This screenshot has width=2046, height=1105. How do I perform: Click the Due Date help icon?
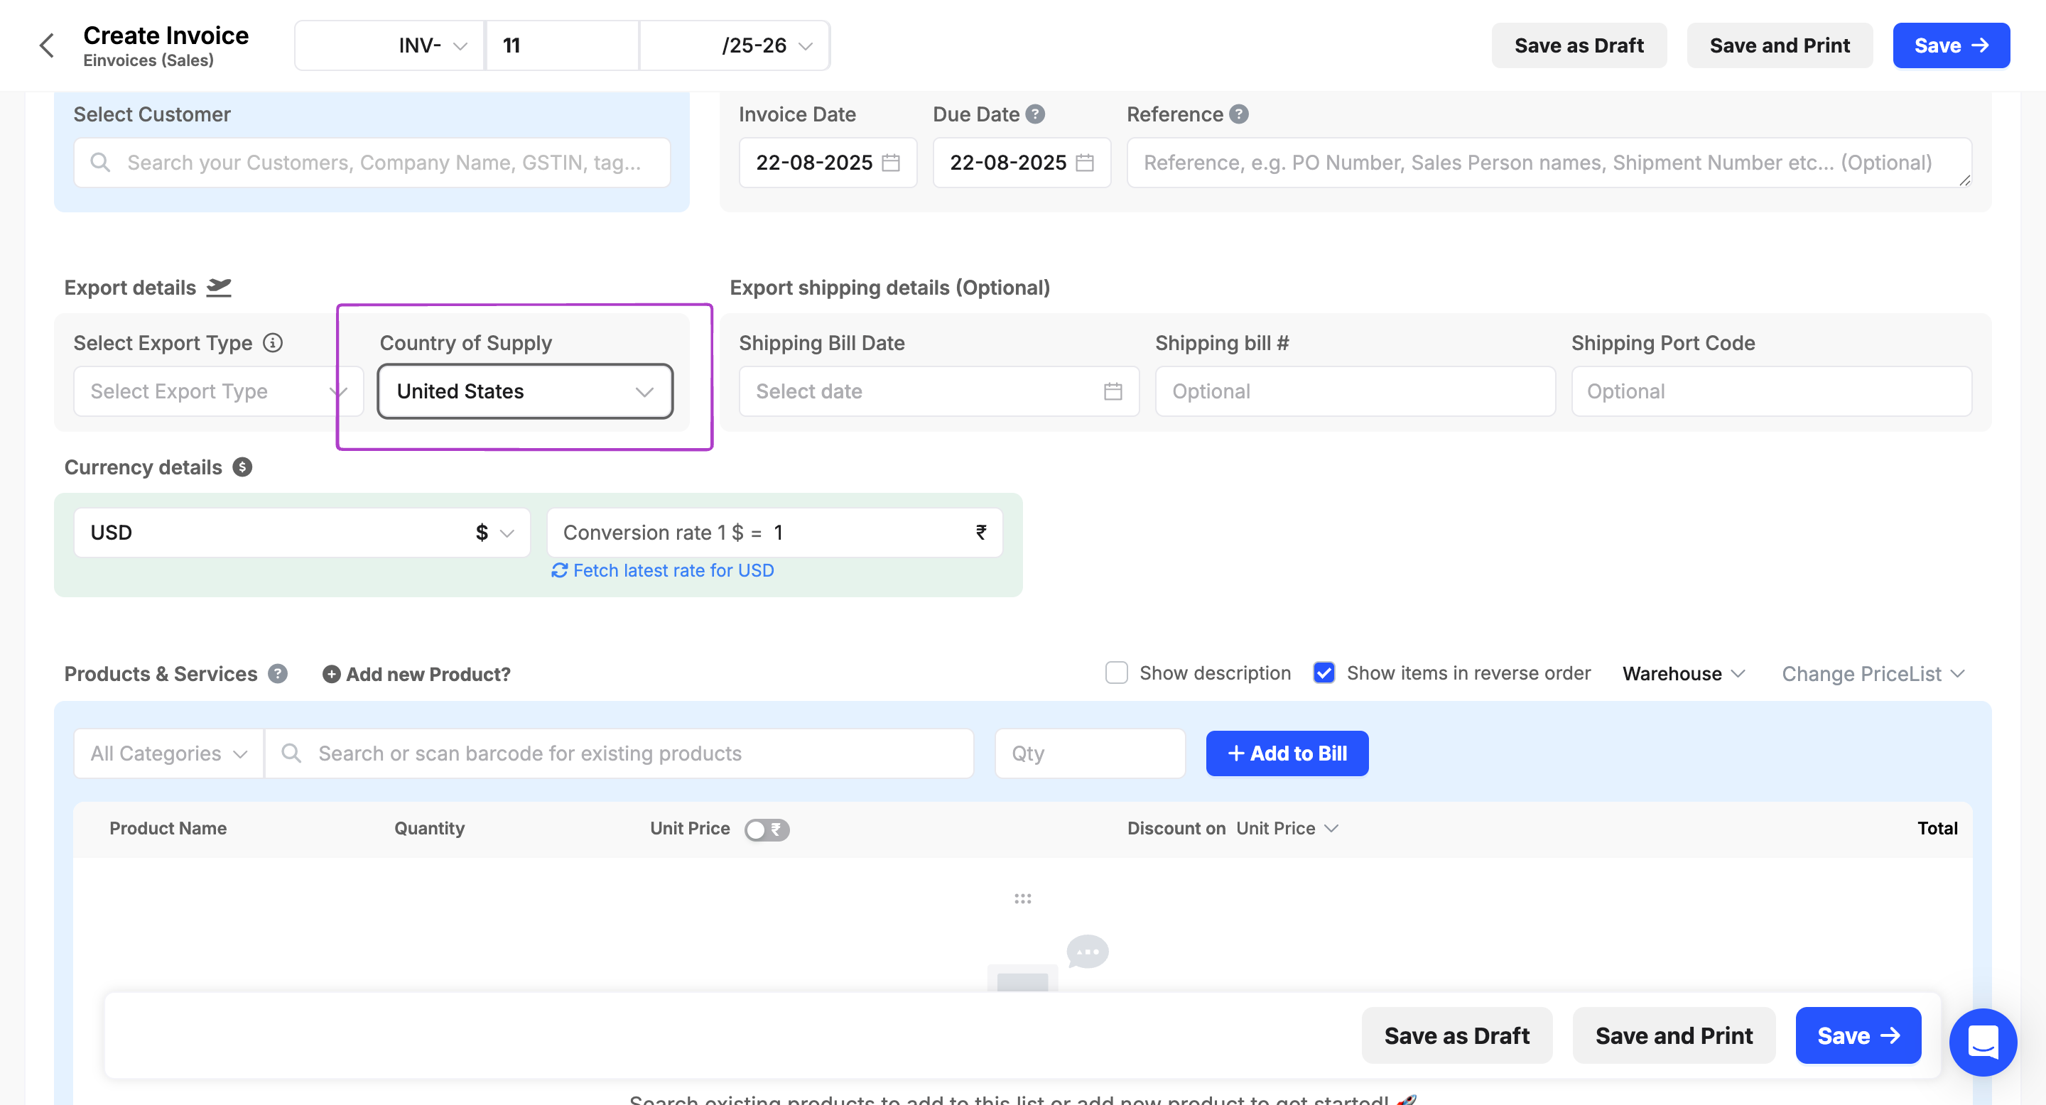point(1035,114)
